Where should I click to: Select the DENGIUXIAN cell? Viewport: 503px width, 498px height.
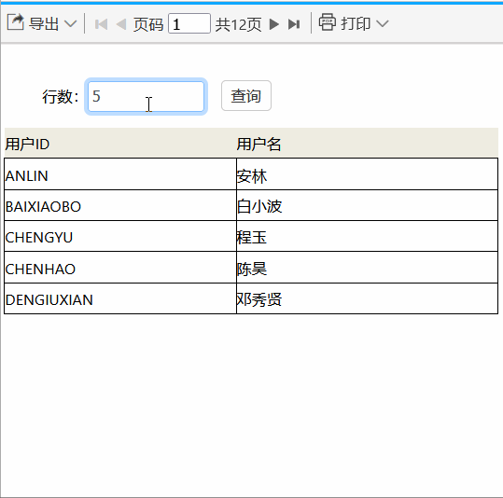click(120, 298)
